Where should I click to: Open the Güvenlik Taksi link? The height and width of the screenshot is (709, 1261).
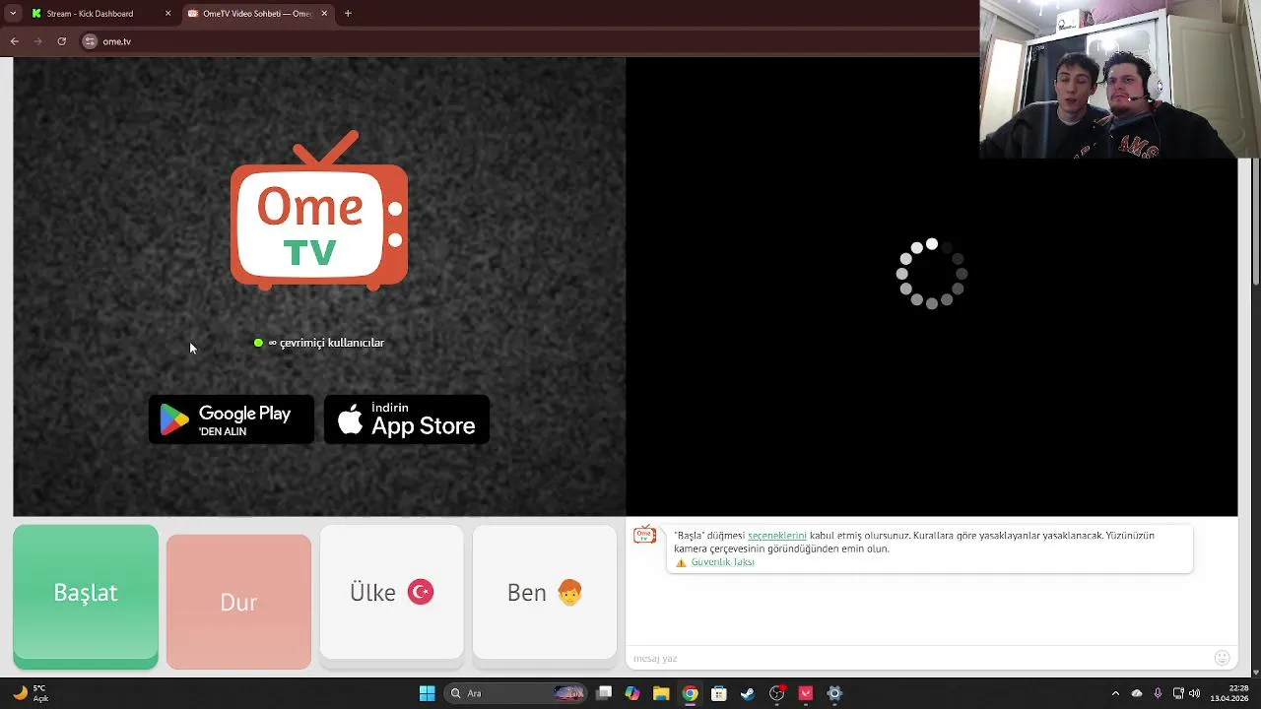click(x=722, y=562)
